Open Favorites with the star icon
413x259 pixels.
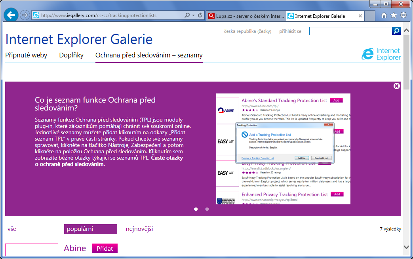394,15
